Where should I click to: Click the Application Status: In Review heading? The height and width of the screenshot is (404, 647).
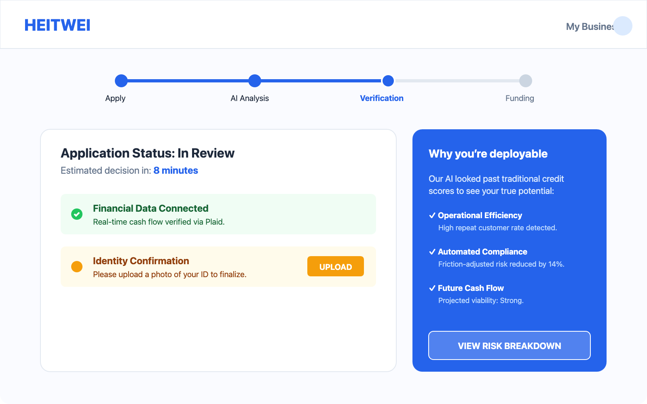[x=148, y=153]
